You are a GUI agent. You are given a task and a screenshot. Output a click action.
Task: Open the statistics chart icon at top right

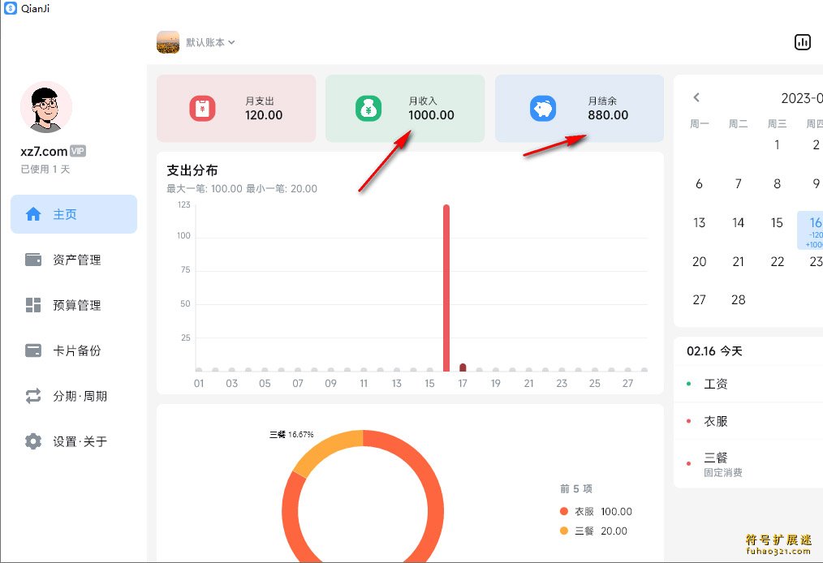(x=802, y=42)
